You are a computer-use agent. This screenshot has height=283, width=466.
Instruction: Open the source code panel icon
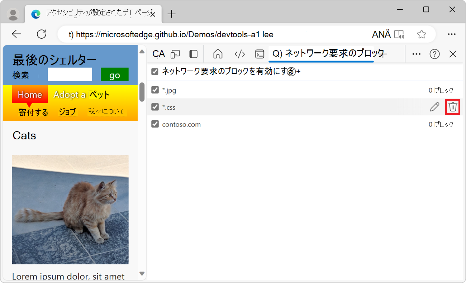[x=240, y=54]
